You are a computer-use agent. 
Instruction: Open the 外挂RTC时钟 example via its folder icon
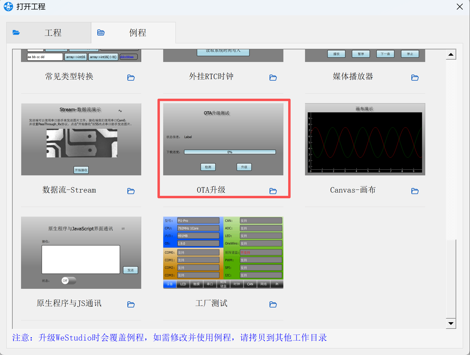coord(273,78)
